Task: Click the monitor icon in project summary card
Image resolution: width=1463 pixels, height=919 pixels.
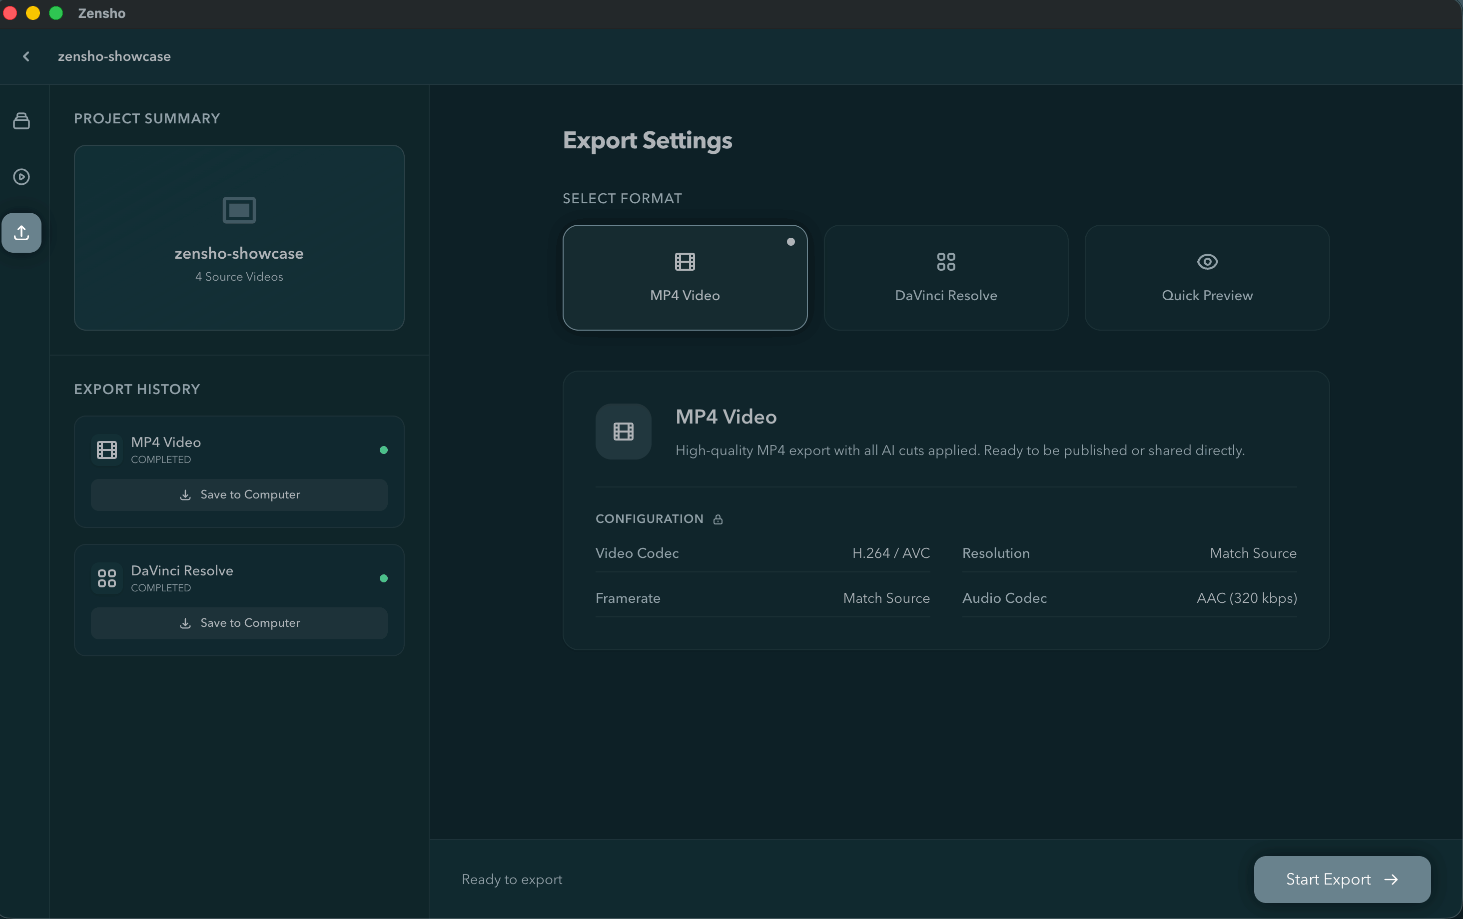Action: [239, 210]
